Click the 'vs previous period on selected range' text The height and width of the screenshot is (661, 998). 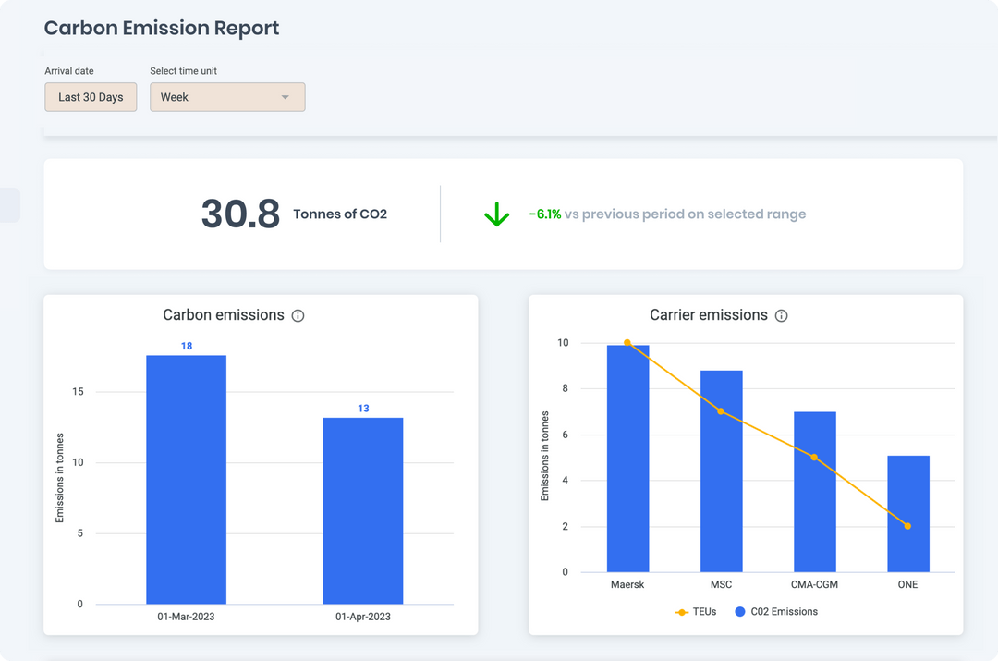(x=686, y=214)
